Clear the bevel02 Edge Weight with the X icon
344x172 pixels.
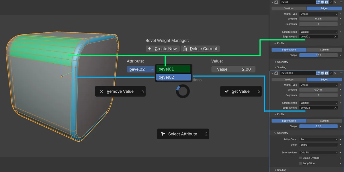point(335,107)
